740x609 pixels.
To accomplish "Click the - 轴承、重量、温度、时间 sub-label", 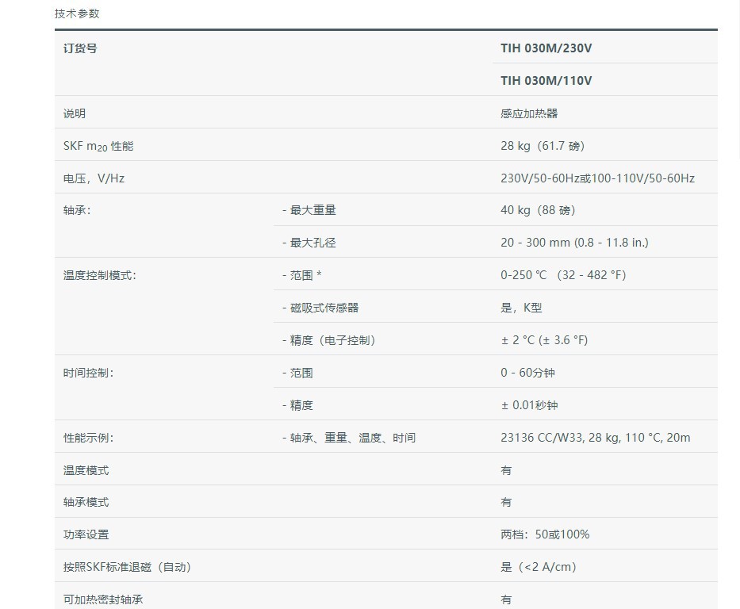I will (349, 438).
